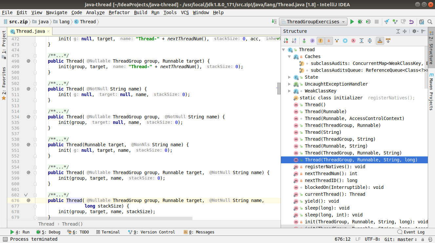Toggle Autoscroll from Source
The width and height of the screenshot is (435, 243).
tap(388, 41)
